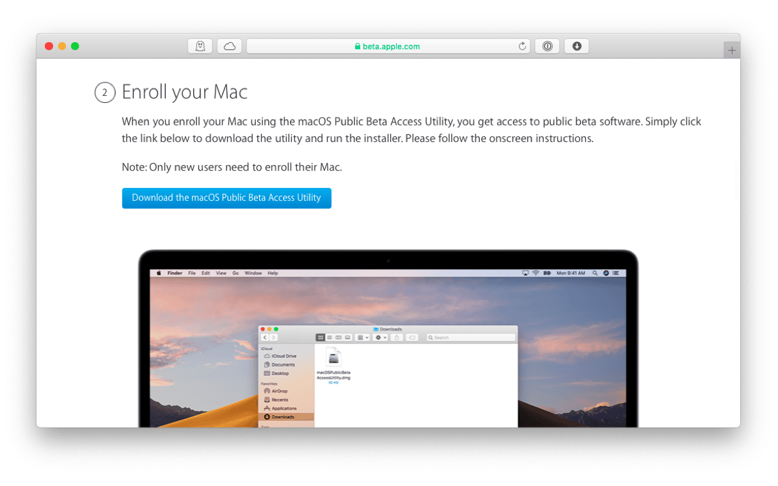This screenshot has height=486, width=778.
Task: Click AirPlay icon in illustrated Mac menu bar
Action: tap(525, 273)
